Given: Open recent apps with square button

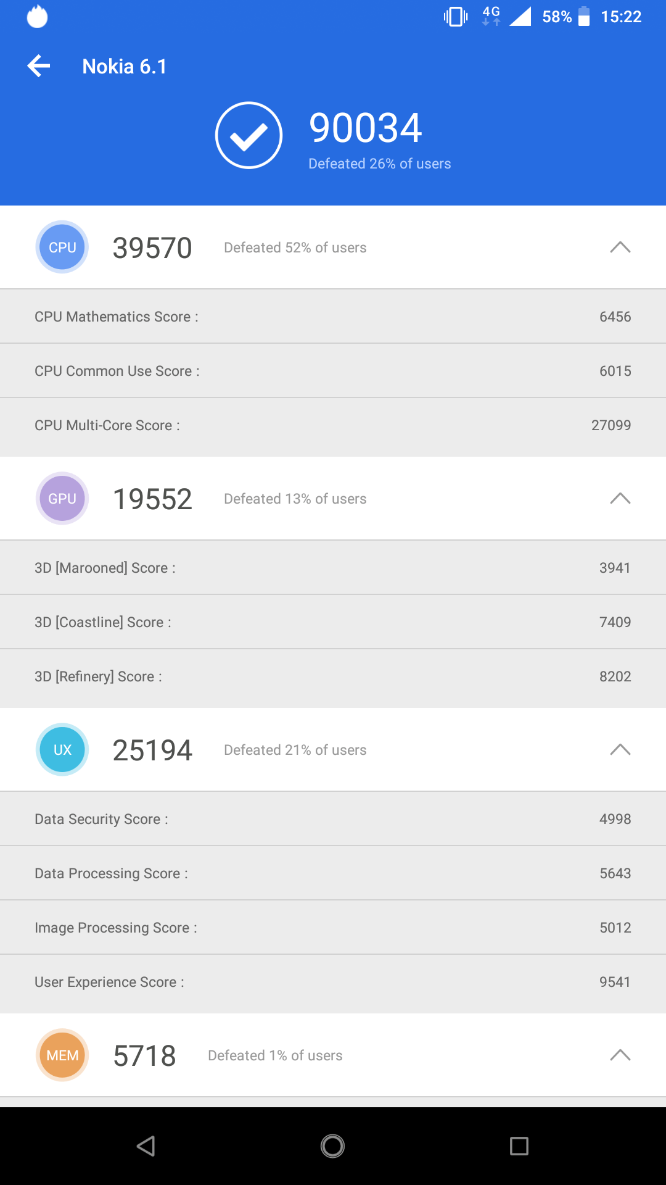Looking at the screenshot, I should coord(519,1146).
